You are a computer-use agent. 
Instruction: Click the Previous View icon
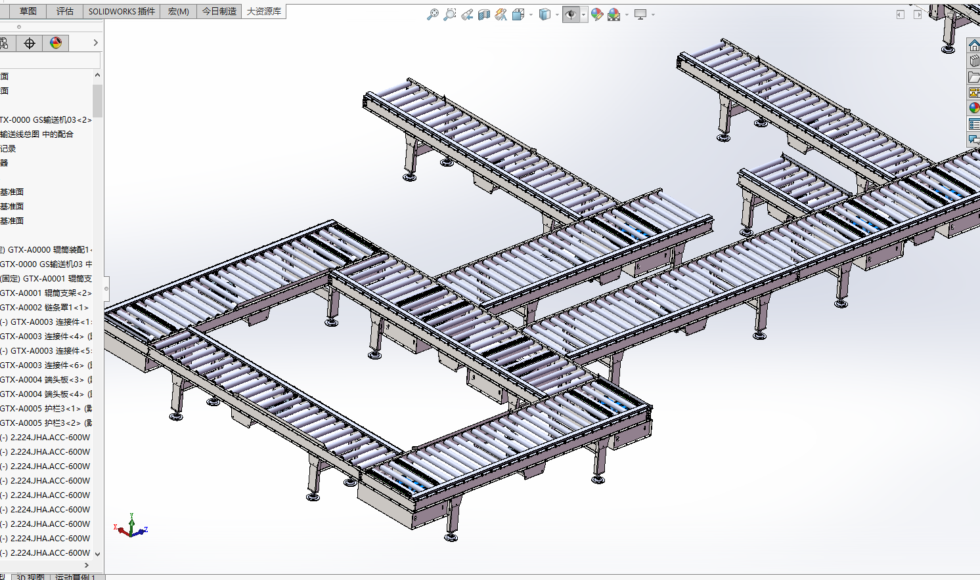click(x=467, y=14)
